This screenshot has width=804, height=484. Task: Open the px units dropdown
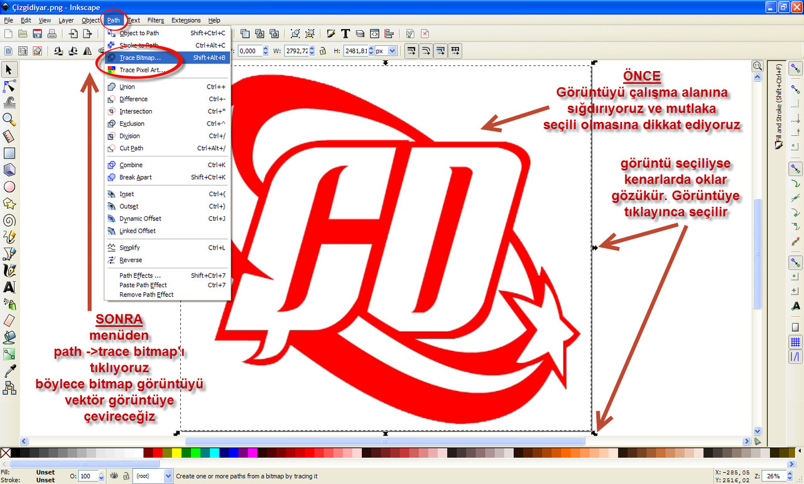coord(386,51)
